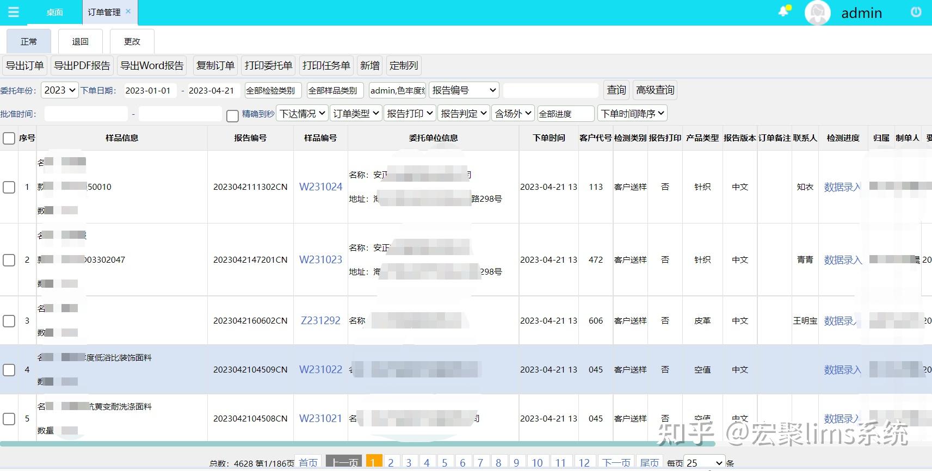This screenshot has width=932, height=471.
Task: Go to 尾页 last page
Action: click(650, 463)
